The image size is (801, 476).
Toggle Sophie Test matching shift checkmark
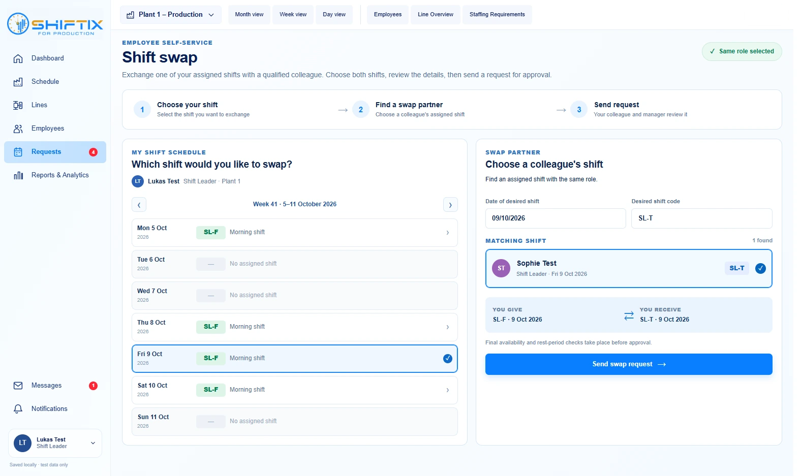pyautogui.click(x=760, y=268)
